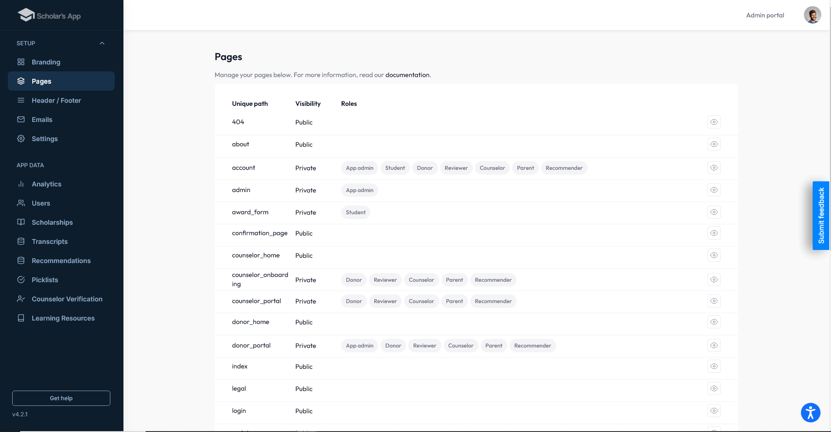Click the Emails envelope icon
This screenshot has width=831, height=432.
tap(21, 119)
